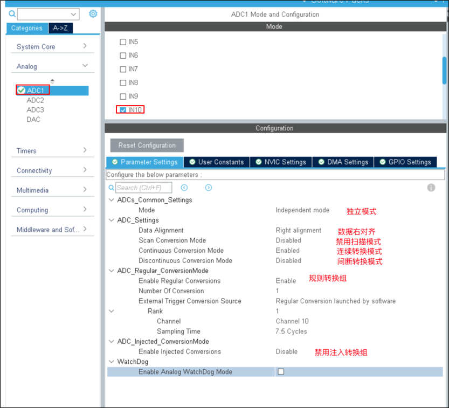Click the settings gear icon
Viewport: 449px width, 408px height.
pos(93,14)
